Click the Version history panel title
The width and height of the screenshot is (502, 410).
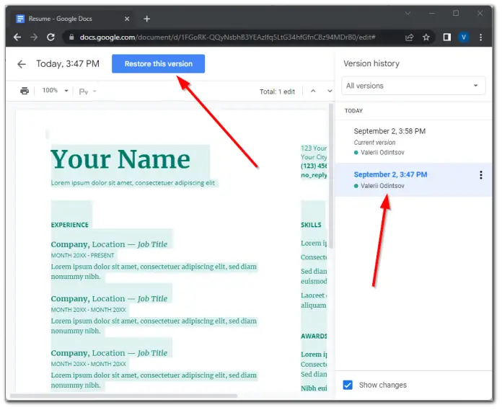point(371,63)
